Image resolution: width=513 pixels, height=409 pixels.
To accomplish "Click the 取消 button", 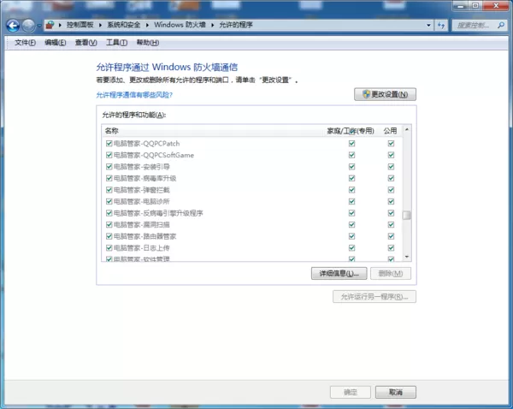I will (396, 392).
